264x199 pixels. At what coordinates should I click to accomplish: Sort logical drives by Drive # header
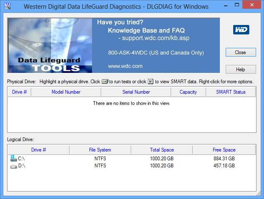click(x=39, y=150)
